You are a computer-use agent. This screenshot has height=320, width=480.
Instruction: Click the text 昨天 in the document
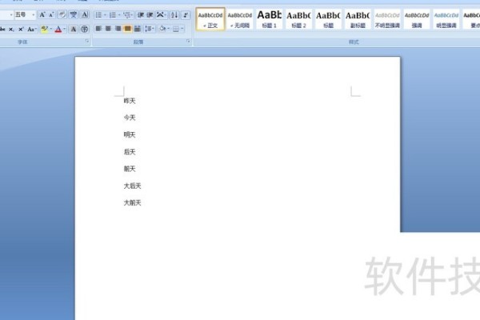click(x=130, y=101)
